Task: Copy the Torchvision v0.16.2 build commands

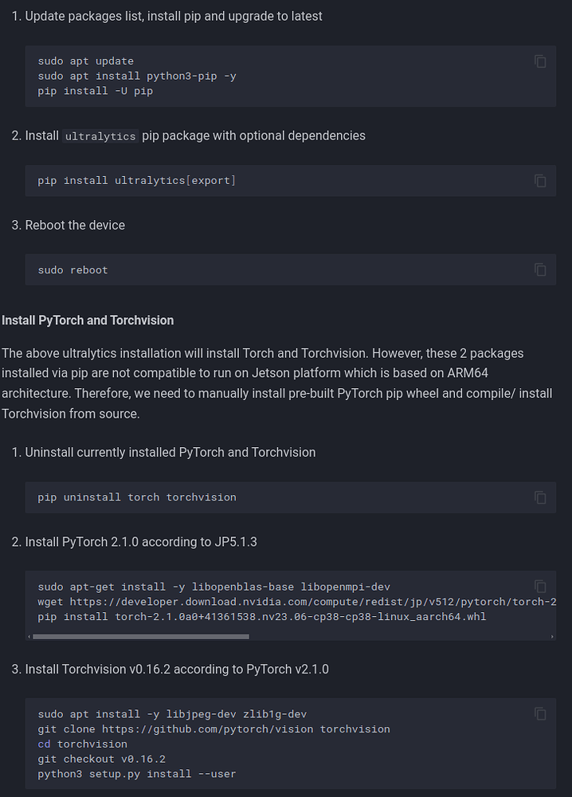Action: click(540, 713)
